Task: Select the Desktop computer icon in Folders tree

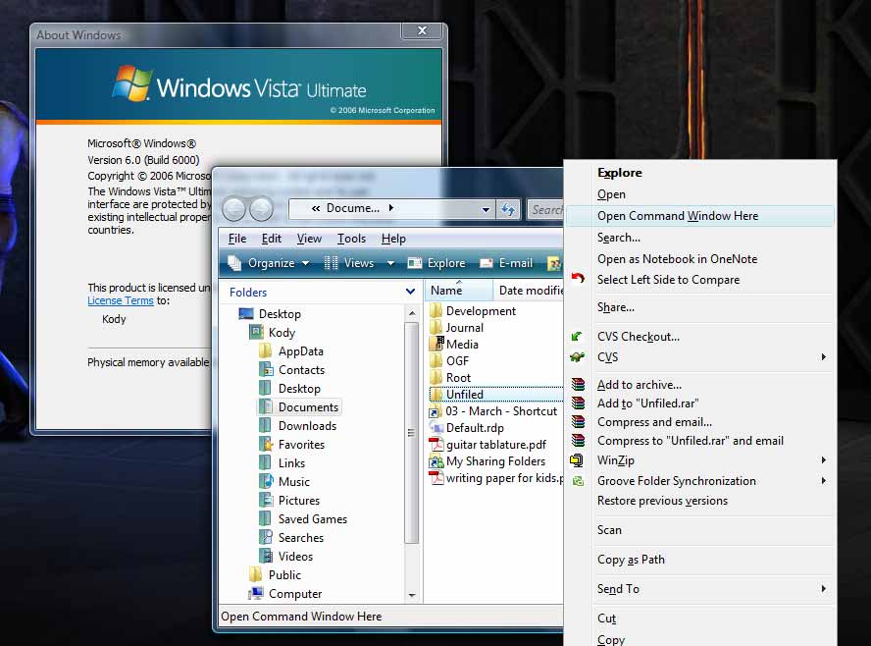Action: pyautogui.click(x=246, y=313)
